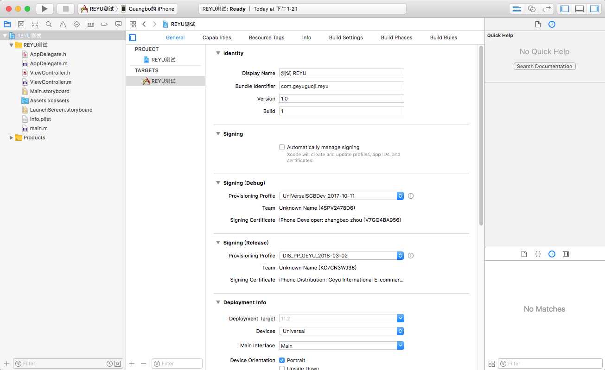605x370 pixels.
Task: Click the Run (play) button
Action: [x=45, y=9]
